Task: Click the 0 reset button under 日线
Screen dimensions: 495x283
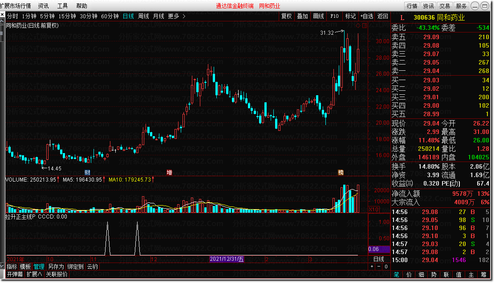Action: [386, 267]
